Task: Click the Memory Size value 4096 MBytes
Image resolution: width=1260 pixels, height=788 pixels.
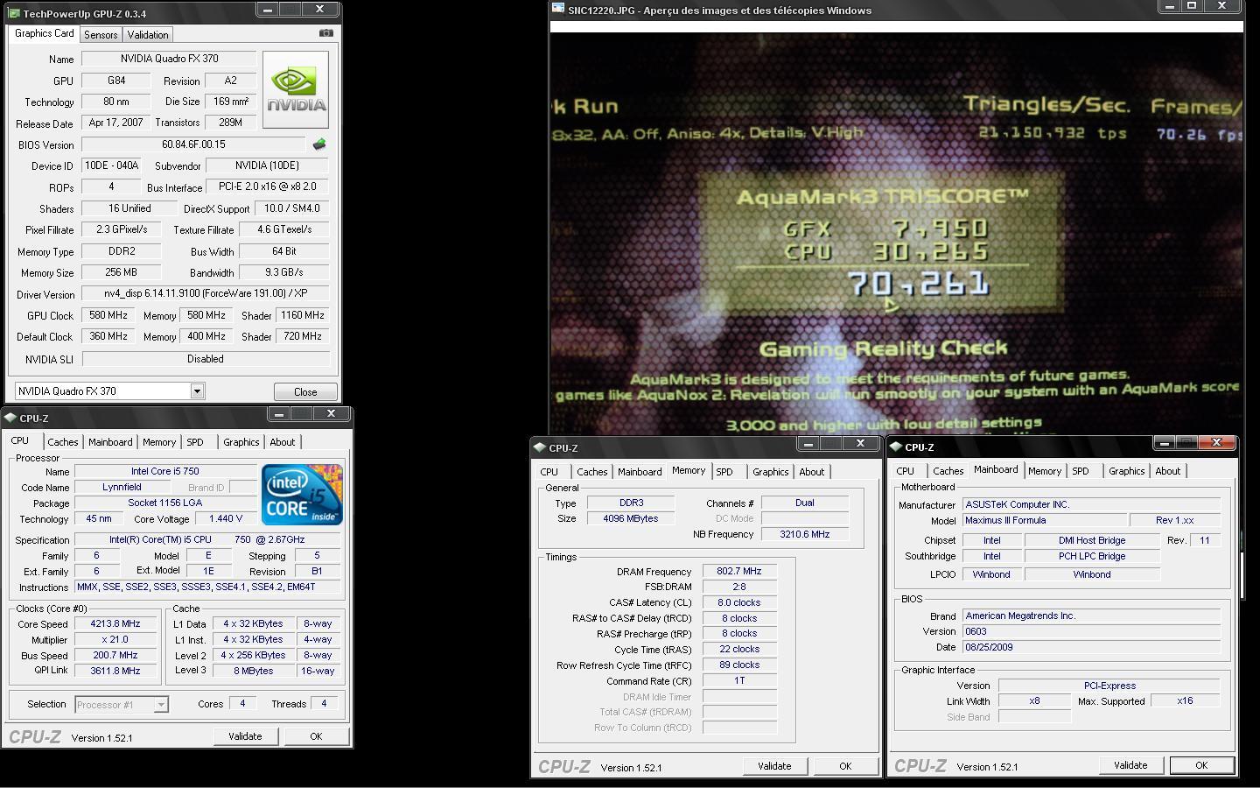Action: point(630,518)
